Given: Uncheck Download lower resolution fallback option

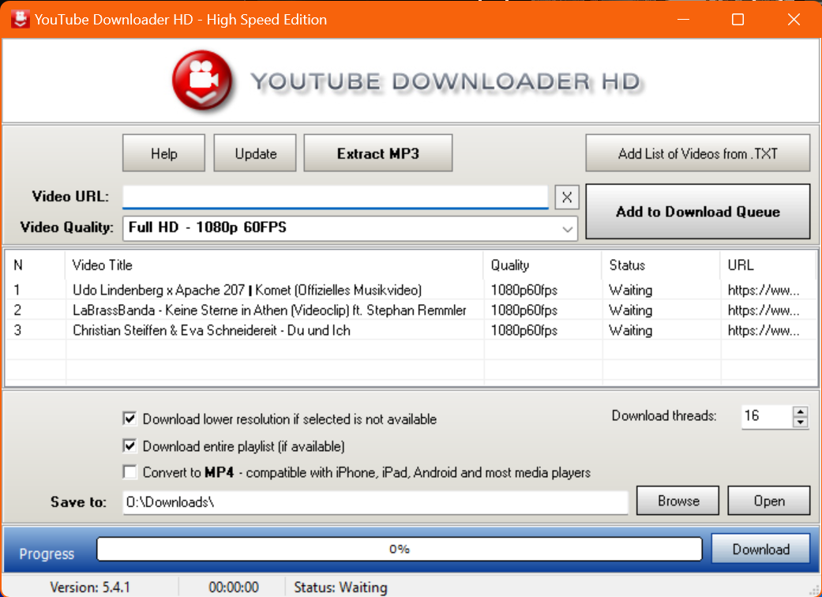Looking at the screenshot, I should click(x=129, y=419).
